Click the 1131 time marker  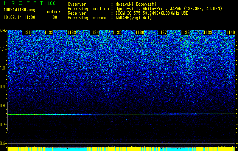pos(26,32)
